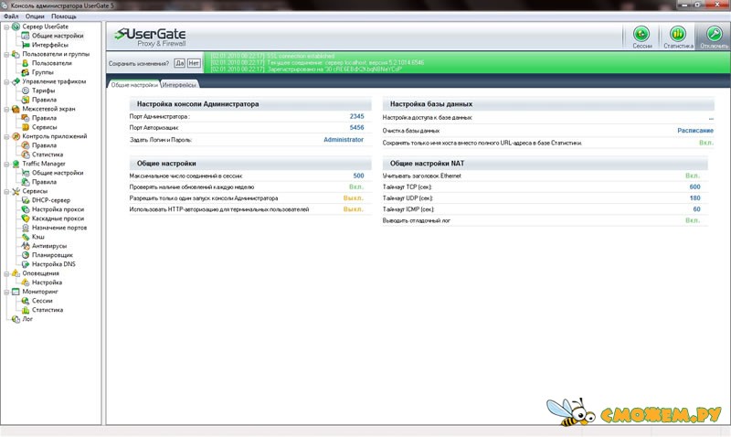731x437 pixels.
Task: Edit Authorization port value 5456
Action: [356, 127]
